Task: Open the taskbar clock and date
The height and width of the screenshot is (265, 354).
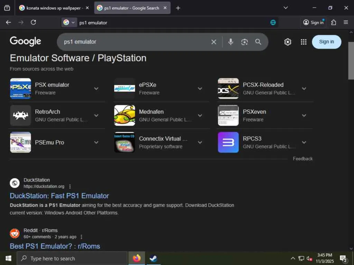Action: (325, 258)
